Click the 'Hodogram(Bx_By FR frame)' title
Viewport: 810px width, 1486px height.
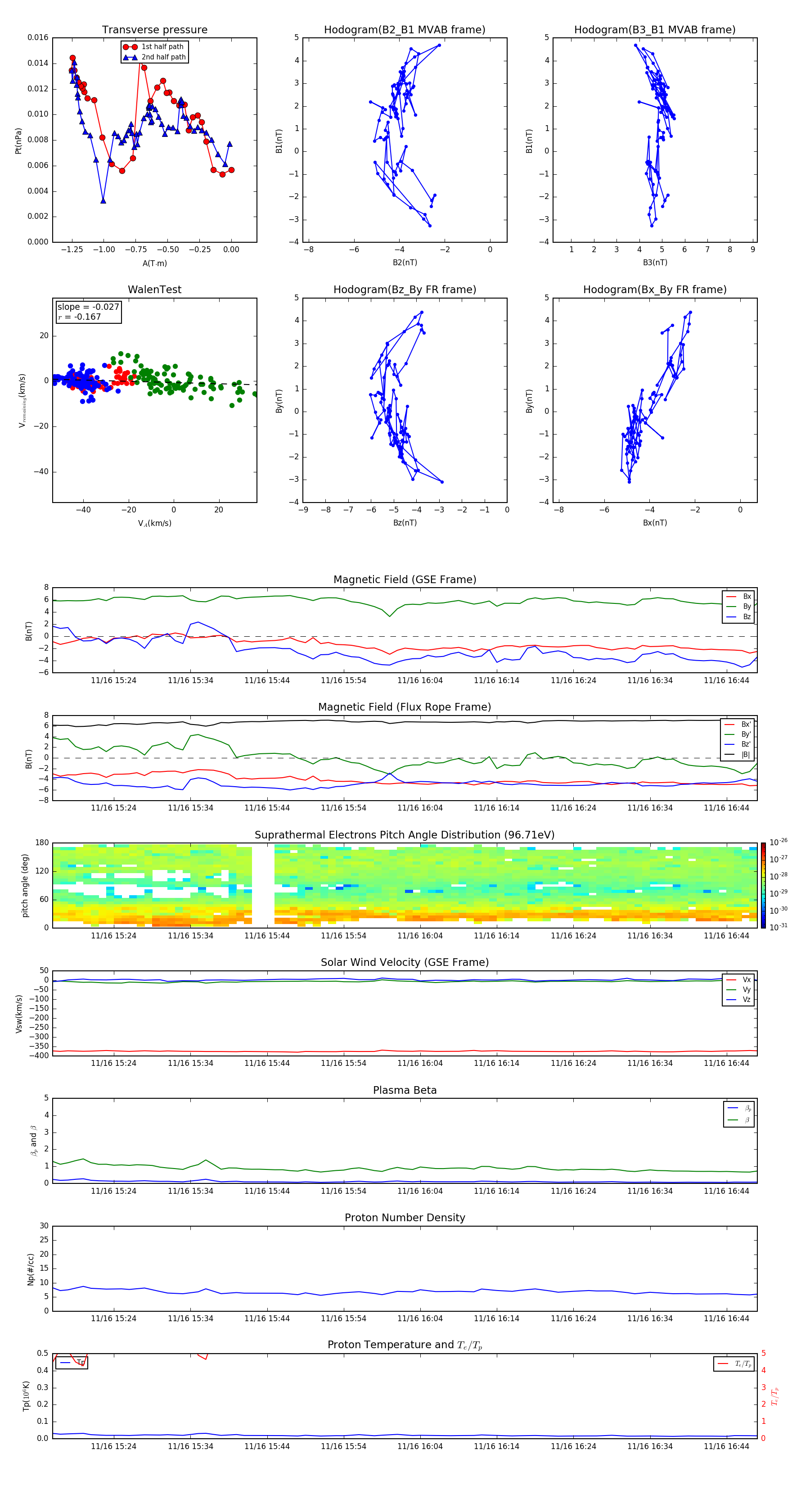tap(655, 290)
